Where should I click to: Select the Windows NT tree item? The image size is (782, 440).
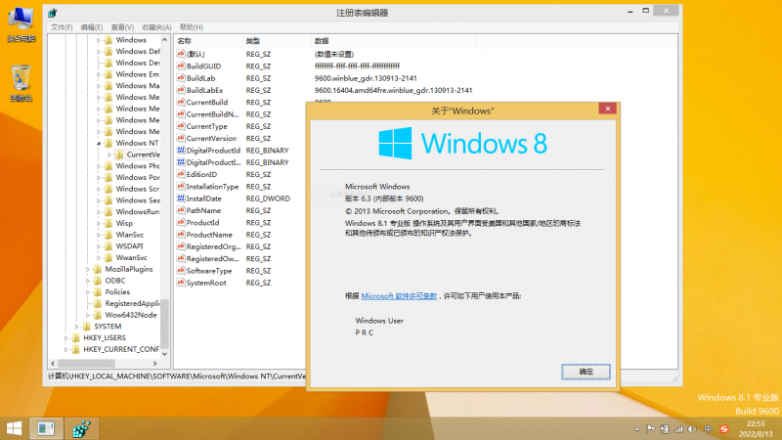(137, 143)
